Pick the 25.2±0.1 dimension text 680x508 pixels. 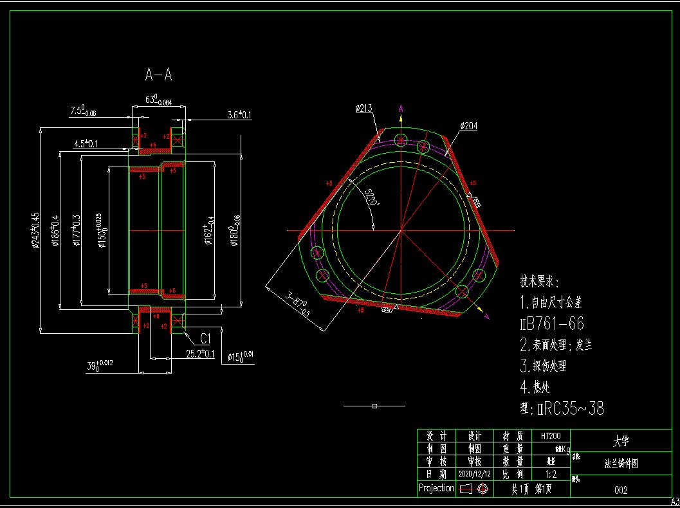(x=200, y=354)
